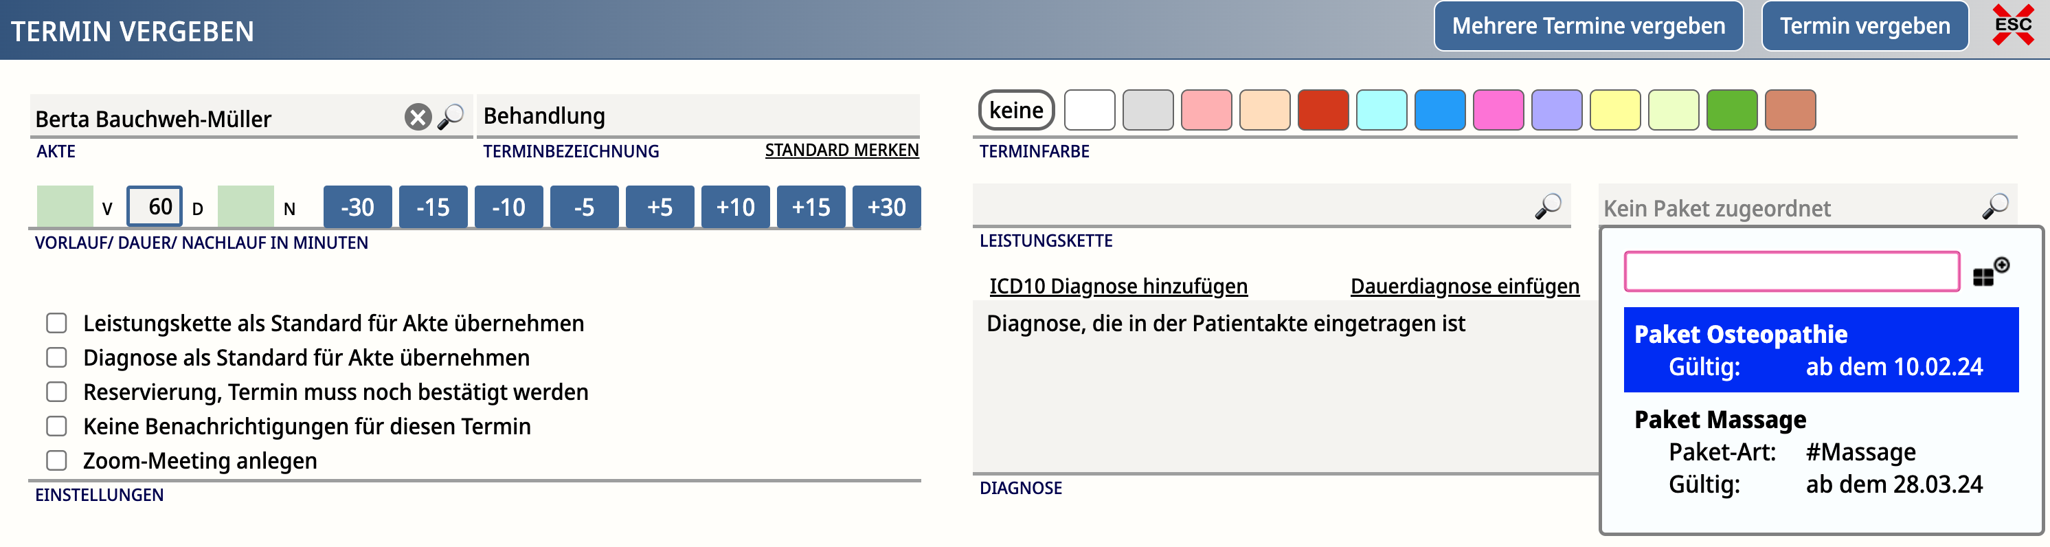Viewport: 2050px width, 547px height.
Task: Open the Leistungskette search magnifier
Action: coord(1548,206)
